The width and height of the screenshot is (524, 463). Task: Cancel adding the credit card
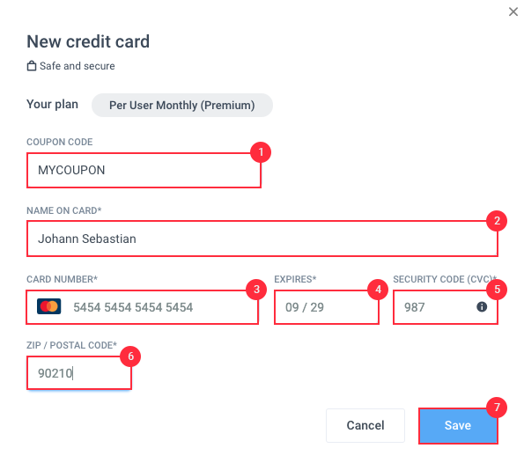[x=365, y=425]
